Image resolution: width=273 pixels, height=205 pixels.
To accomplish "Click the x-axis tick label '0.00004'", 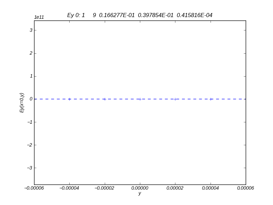I will click(211, 188).
